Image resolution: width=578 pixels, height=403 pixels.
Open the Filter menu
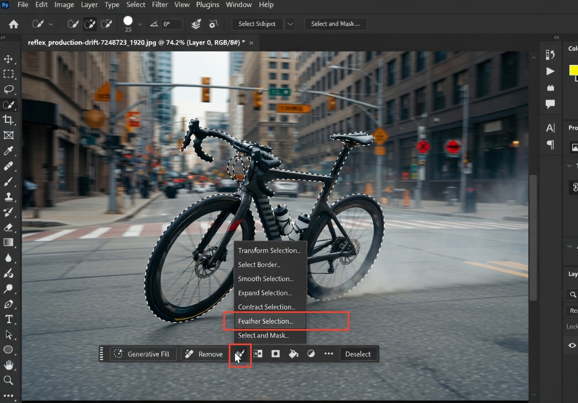tap(160, 5)
